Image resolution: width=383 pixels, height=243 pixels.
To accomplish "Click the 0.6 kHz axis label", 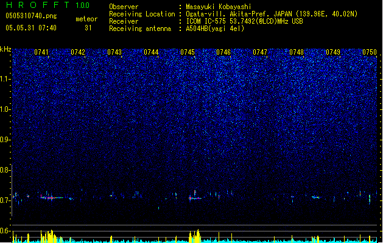I will click(x=5, y=231).
